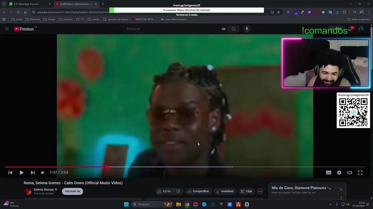Go to browser home page
373x209 pixels.
click(x=25, y=12)
